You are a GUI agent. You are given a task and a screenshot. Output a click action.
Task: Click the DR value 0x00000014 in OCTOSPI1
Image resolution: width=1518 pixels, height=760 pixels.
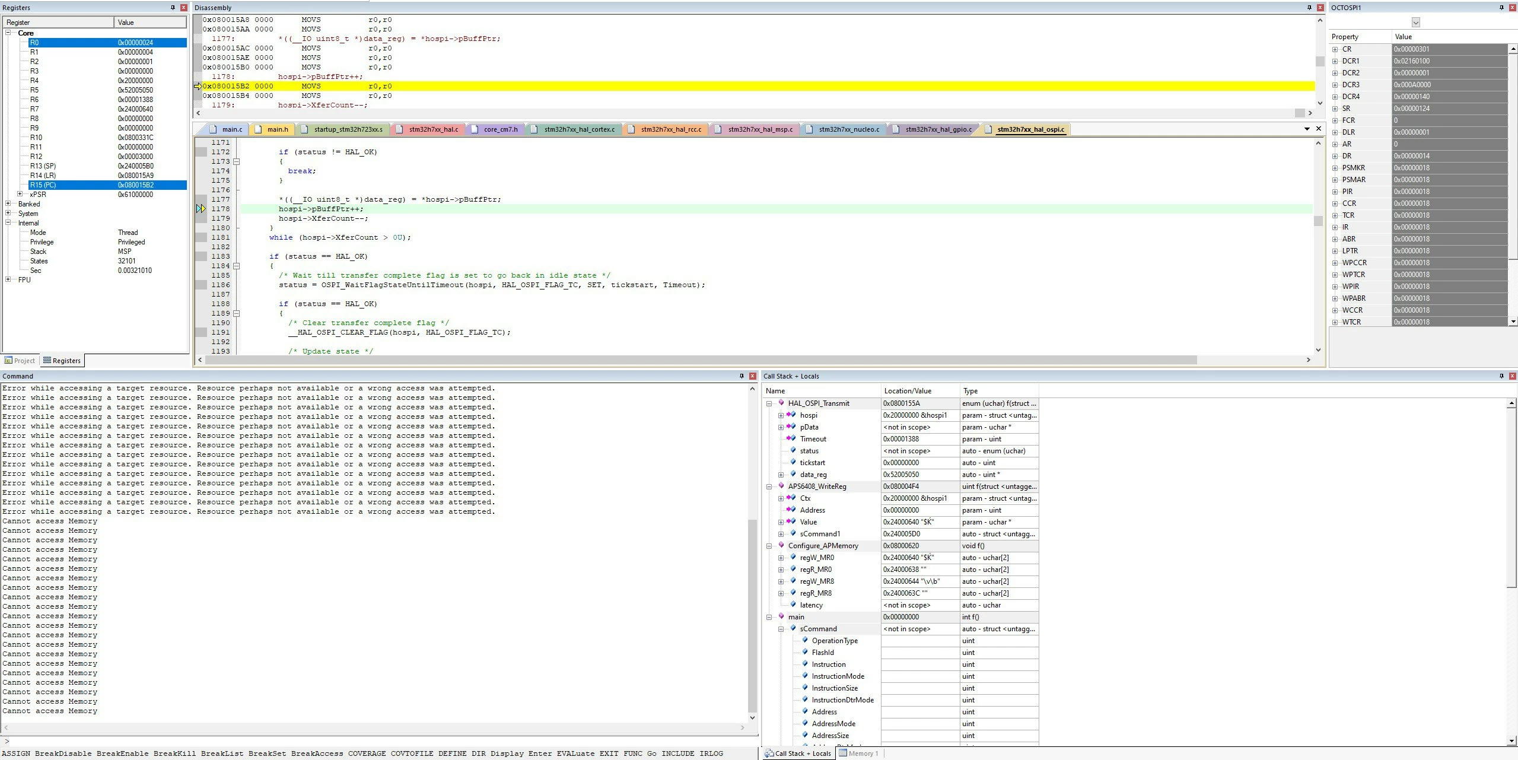coord(1449,156)
